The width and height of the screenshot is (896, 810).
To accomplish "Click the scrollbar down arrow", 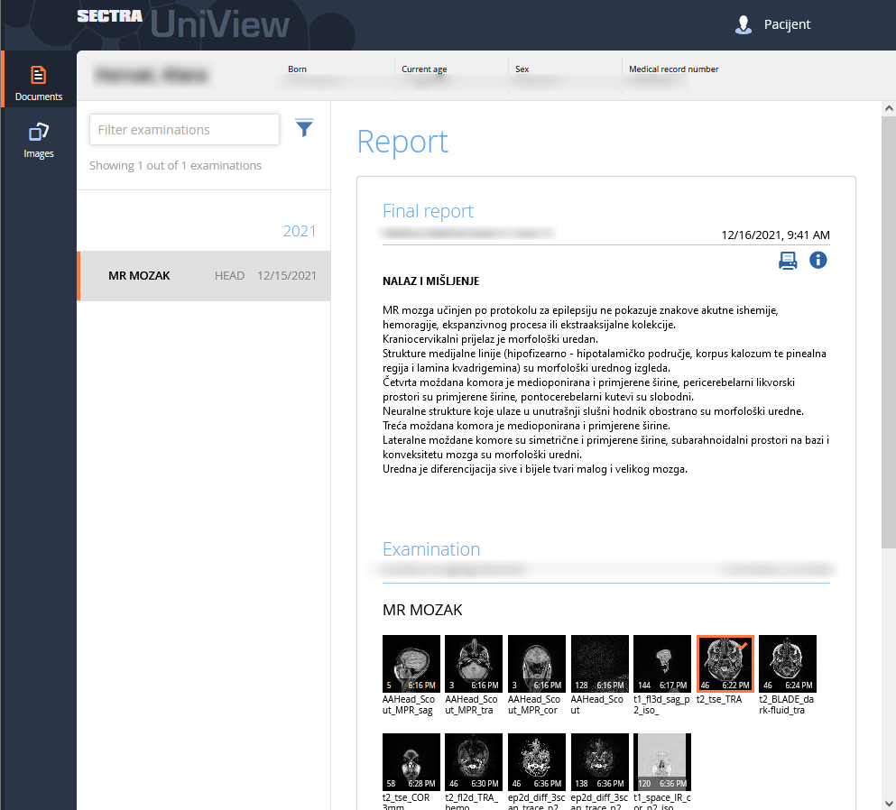I will (x=889, y=803).
